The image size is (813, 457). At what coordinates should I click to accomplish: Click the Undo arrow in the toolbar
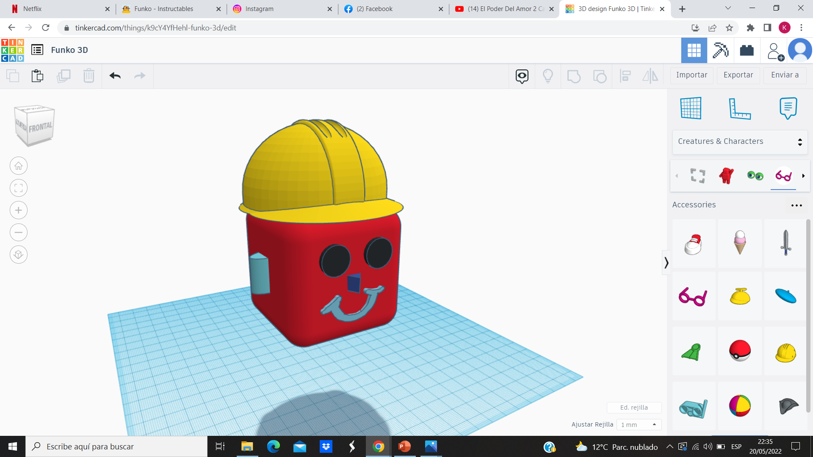(x=115, y=76)
